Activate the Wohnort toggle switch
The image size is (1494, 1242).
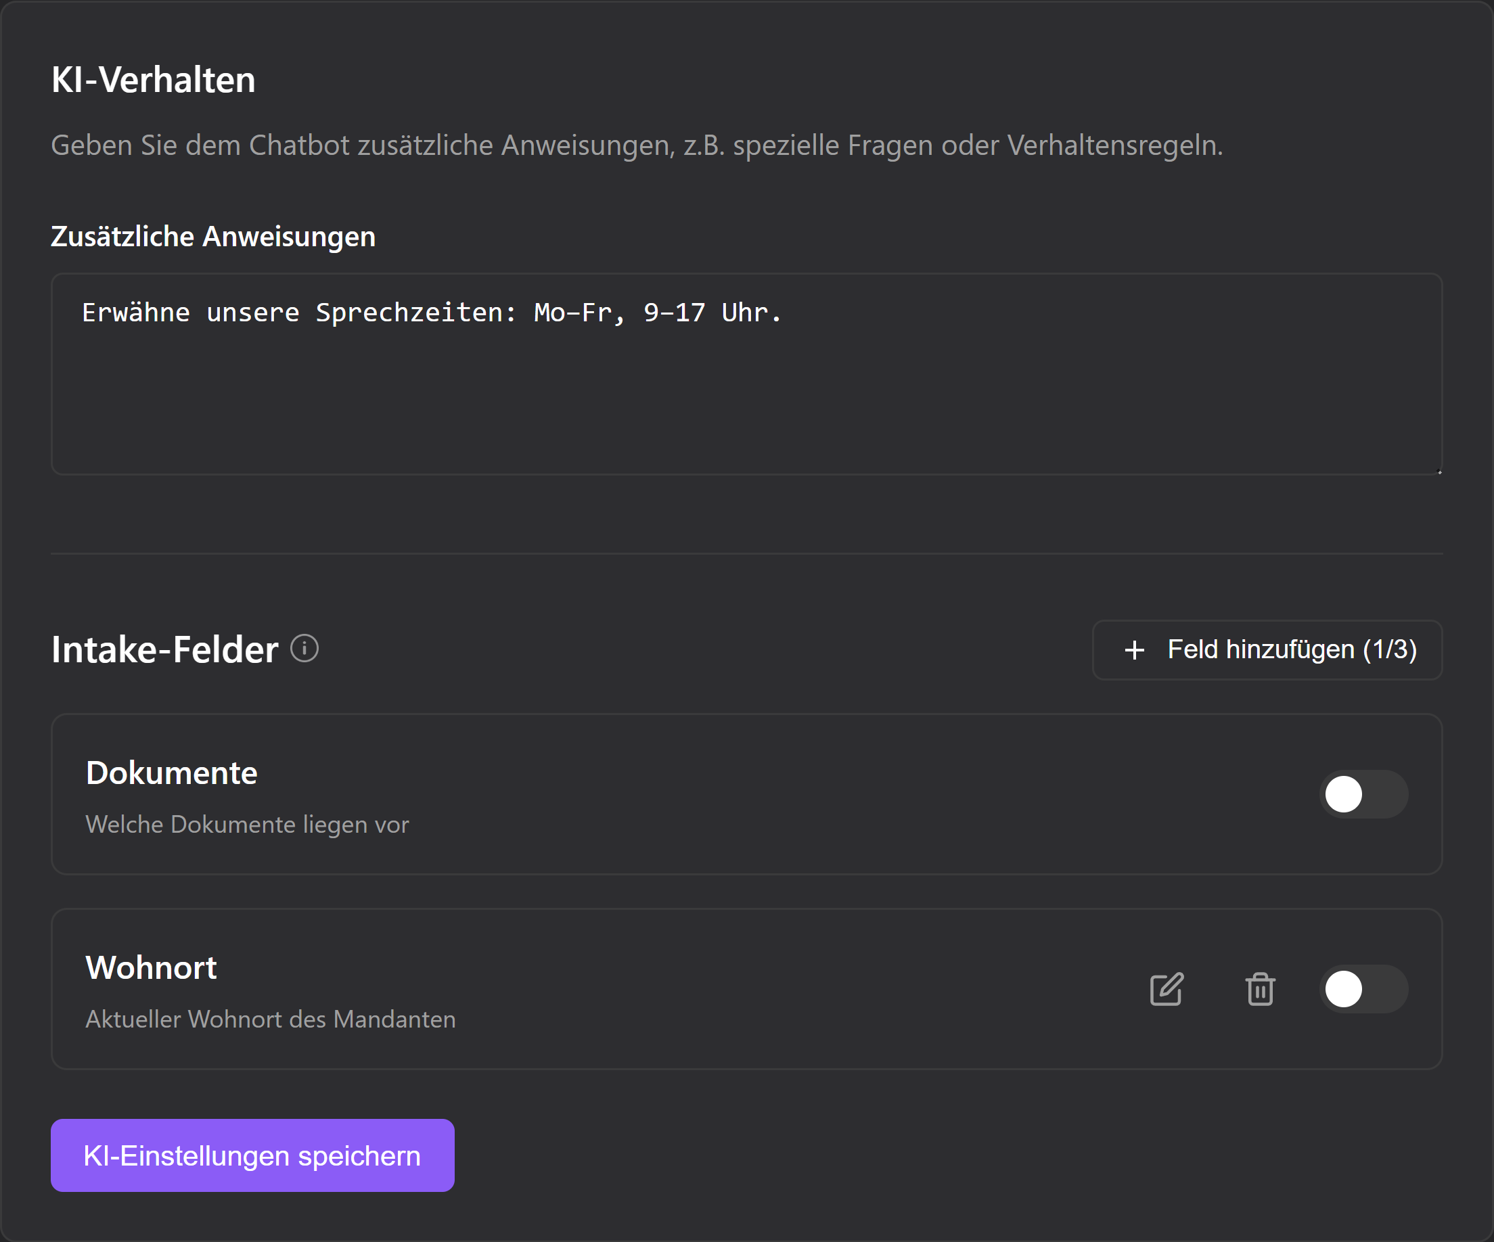[1363, 989]
